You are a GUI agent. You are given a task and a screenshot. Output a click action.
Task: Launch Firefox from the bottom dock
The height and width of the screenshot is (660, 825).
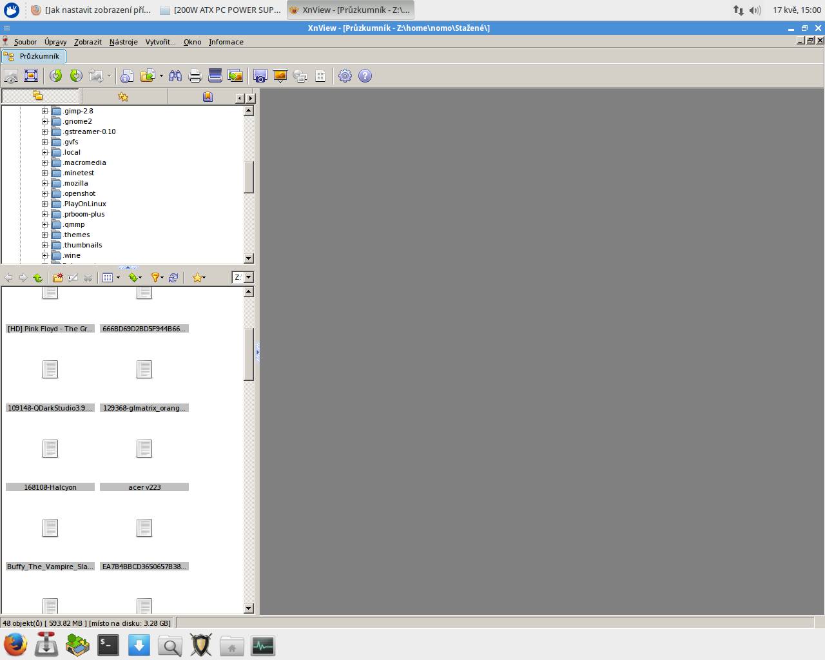(x=15, y=645)
